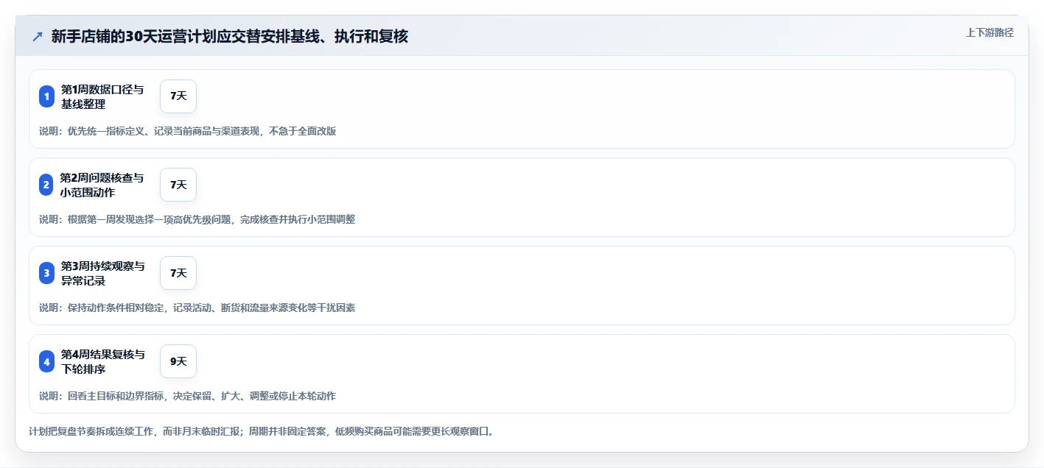Click the 7天 duration chip for week 2
Viewport: 1044px width, 468px height.
click(178, 185)
